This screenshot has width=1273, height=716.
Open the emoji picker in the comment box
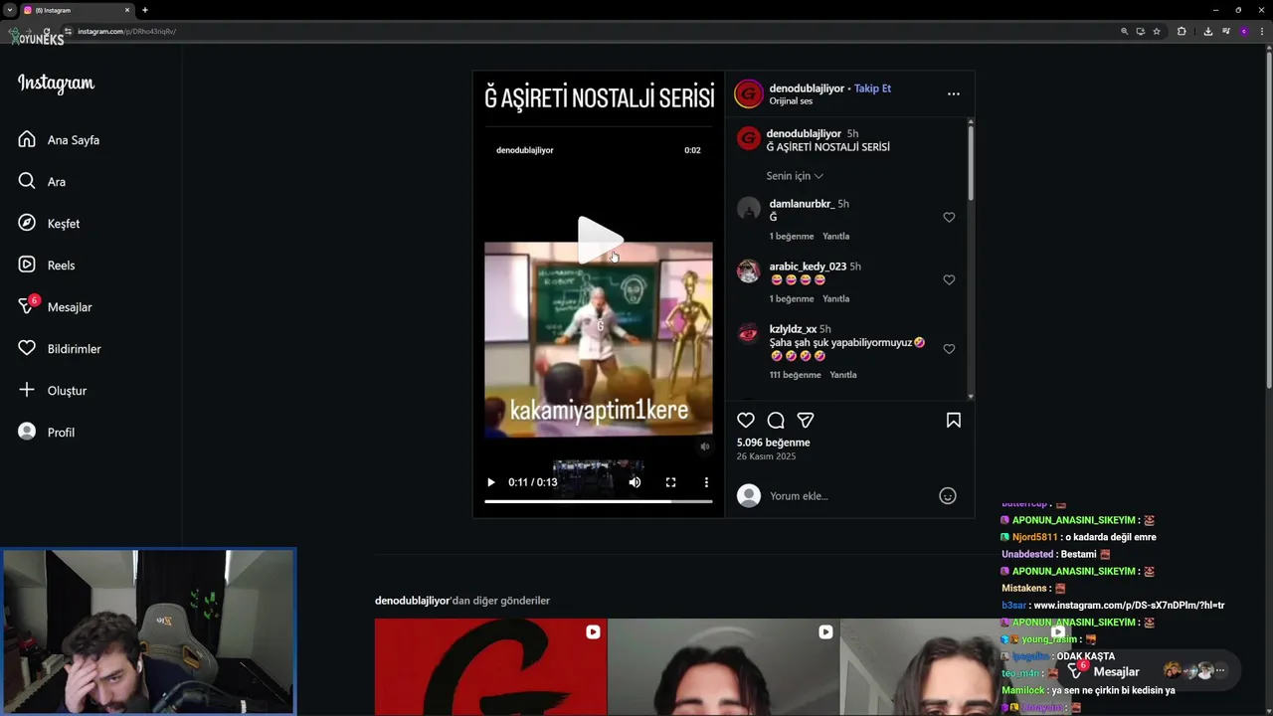coord(948,496)
